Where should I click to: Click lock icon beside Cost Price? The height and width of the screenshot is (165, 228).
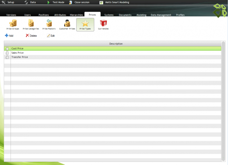[x=7, y=49]
